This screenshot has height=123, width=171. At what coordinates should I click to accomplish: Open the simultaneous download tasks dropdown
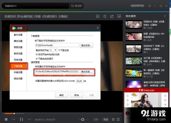pos(53,50)
